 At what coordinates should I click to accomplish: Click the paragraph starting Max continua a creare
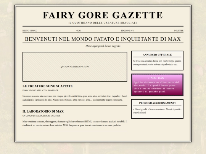(x=75, y=123)
